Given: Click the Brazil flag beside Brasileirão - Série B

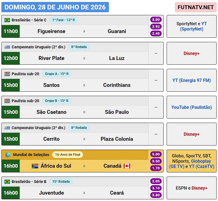Looking at the screenshot, I should tap(7, 182).
